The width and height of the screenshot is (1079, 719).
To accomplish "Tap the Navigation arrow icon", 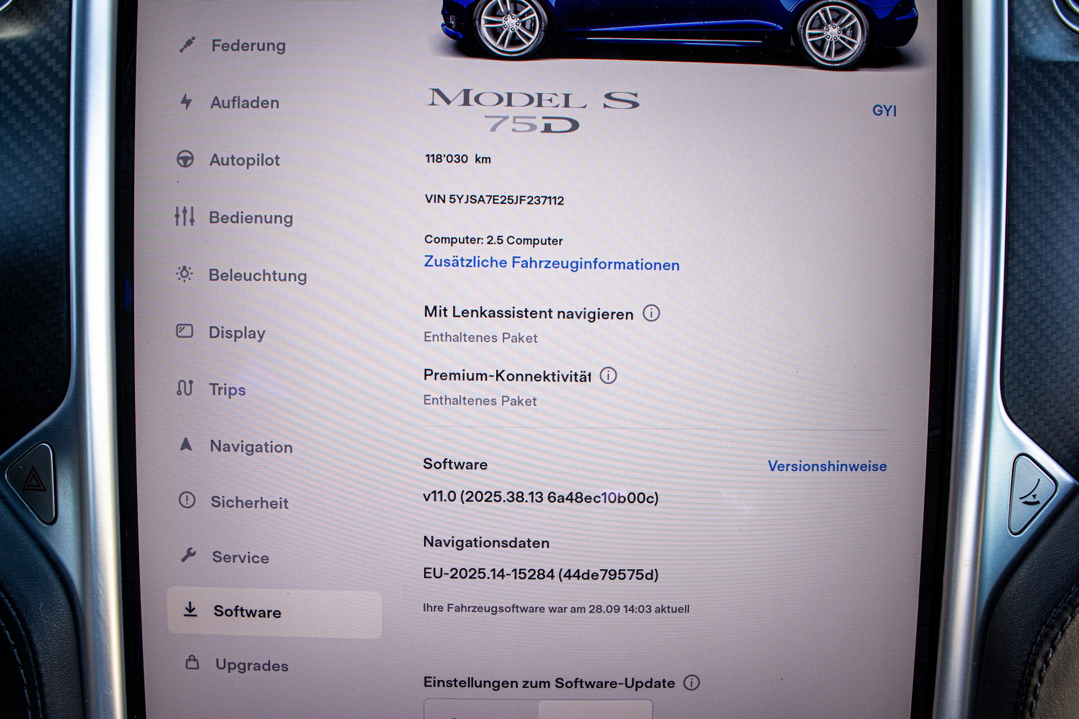I will point(186,444).
